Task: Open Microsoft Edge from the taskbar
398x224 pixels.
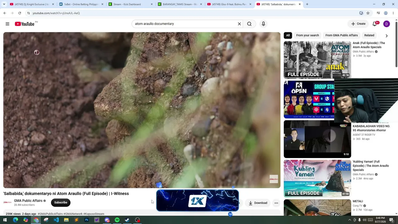Action: coord(15,220)
